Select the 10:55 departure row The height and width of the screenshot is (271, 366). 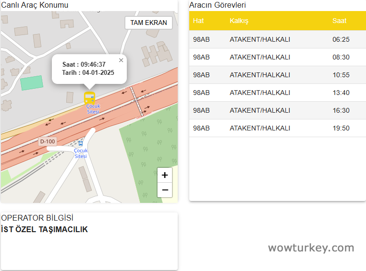[x=277, y=75]
